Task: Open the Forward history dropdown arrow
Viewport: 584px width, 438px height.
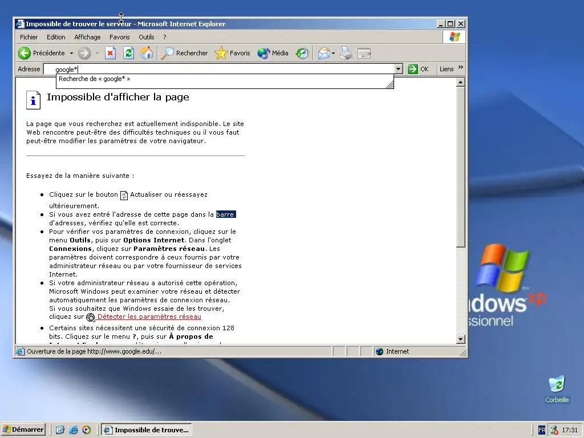Action: pos(97,53)
